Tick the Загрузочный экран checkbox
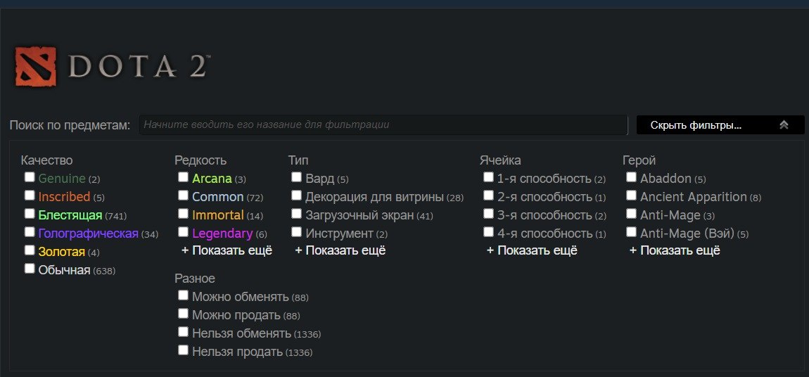Viewport: 809px width, 377px height. coord(296,214)
